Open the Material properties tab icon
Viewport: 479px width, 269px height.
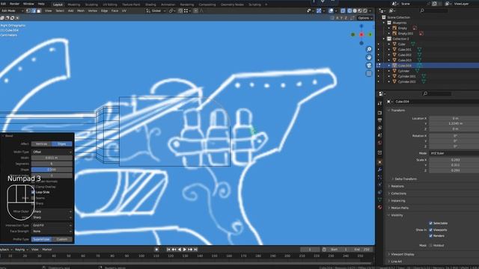(x=379, y=207)
